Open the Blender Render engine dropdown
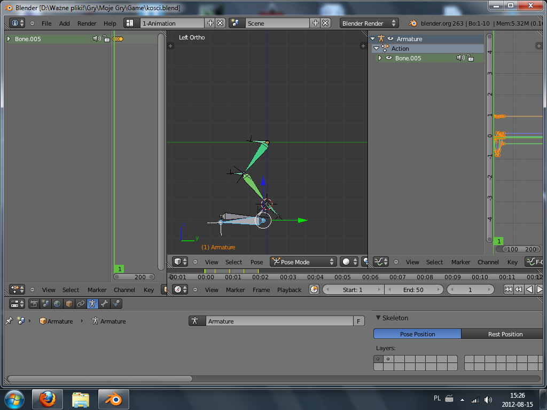This screenshot has height=410, width=547. coord(369,23)
